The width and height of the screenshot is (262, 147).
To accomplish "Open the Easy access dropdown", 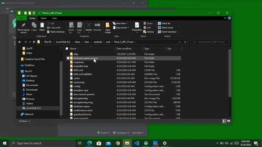I will pyautogui.click(x=121, y=28).
